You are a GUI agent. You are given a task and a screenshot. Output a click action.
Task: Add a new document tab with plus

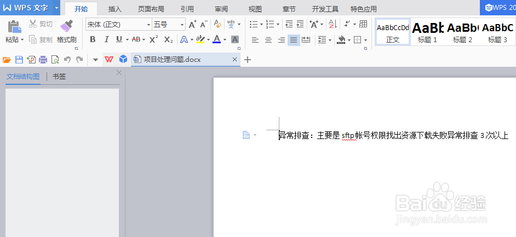tap(248, 60)
